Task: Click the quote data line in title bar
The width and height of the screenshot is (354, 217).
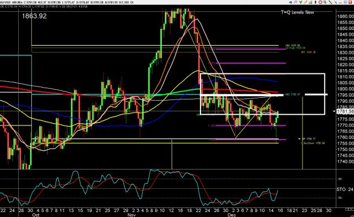Action: click(67, 2)
